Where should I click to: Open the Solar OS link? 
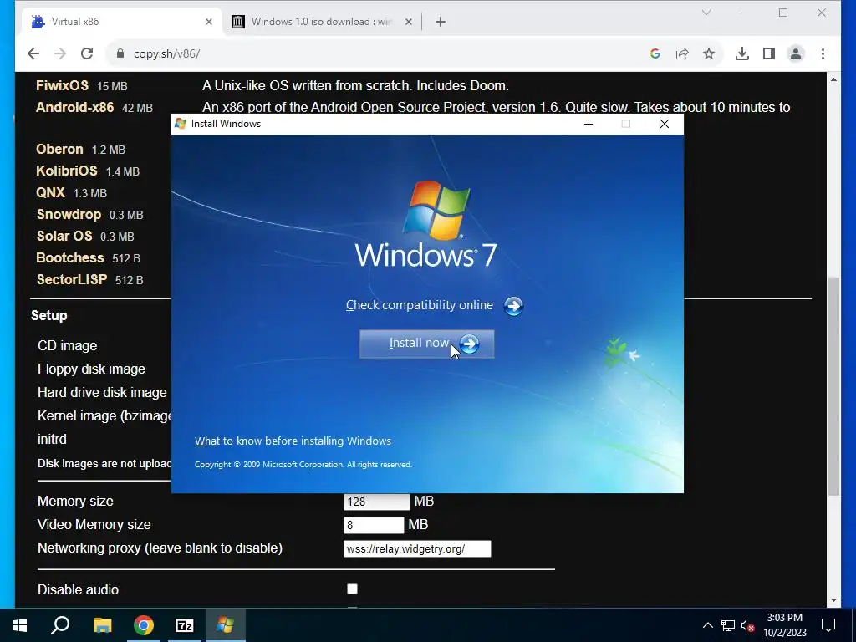pos(64,237)
